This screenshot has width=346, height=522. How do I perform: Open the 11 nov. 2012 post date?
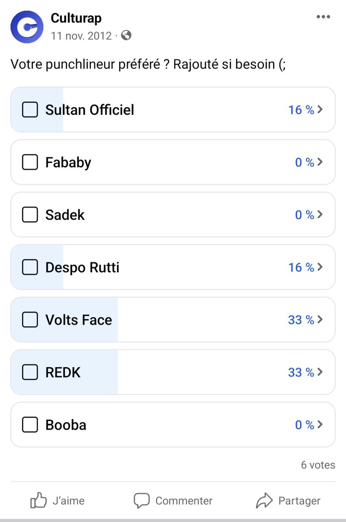(81, 36)
